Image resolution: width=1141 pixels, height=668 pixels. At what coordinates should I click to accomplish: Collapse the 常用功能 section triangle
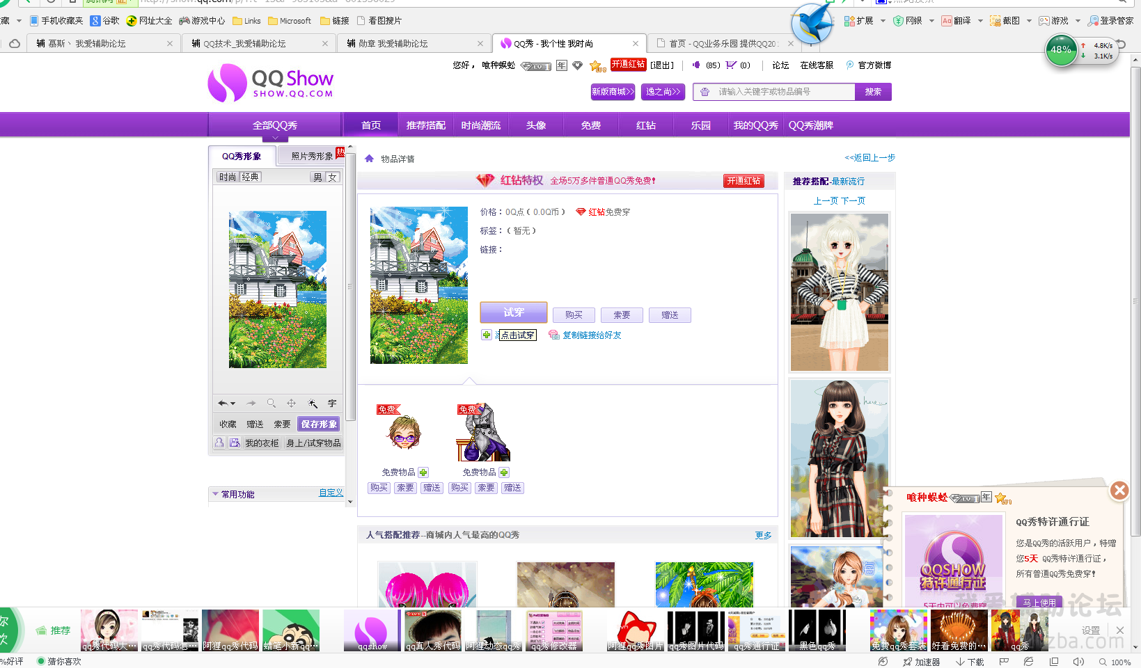pyautogui.click(x=215, y=494)
